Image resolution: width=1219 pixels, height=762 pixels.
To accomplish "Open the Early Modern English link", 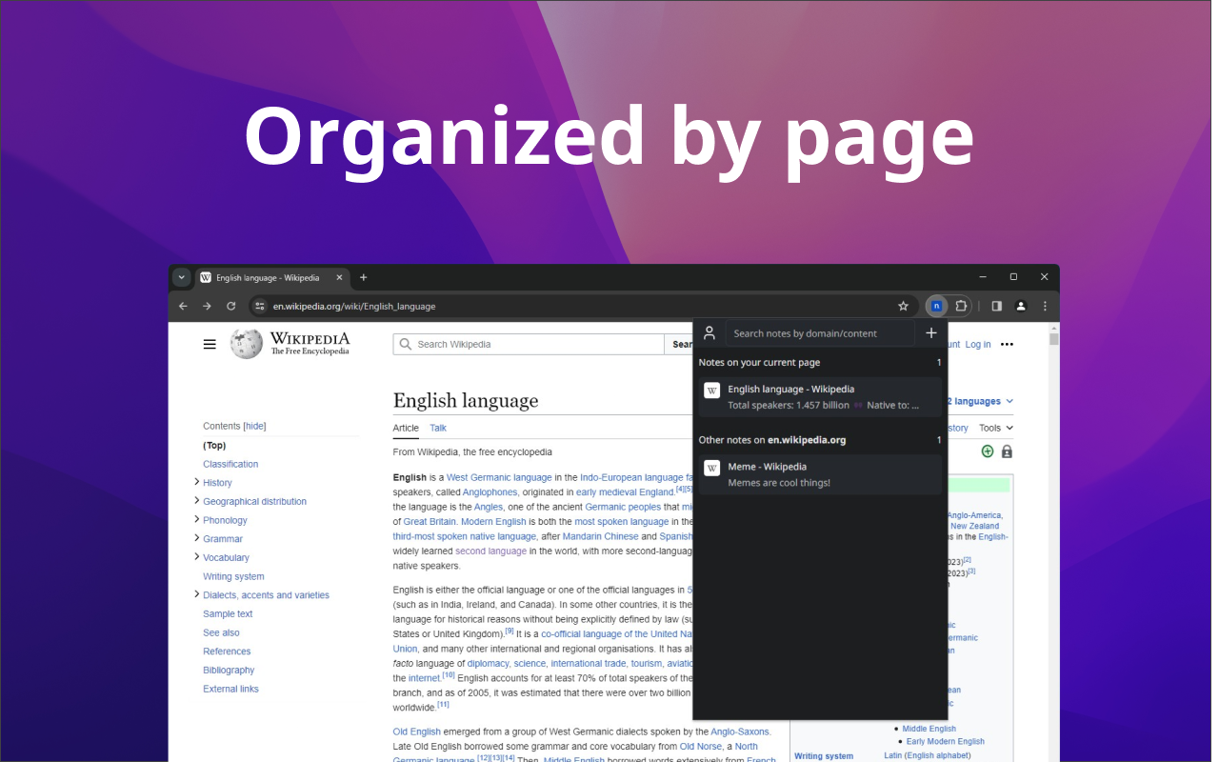I will pyautogui.click(x=946, y=741).
